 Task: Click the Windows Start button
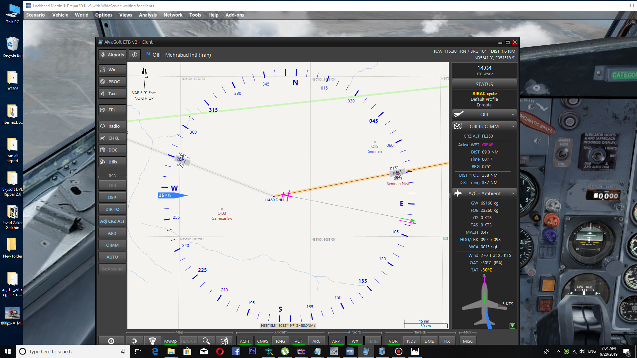[x=8, y=351]
